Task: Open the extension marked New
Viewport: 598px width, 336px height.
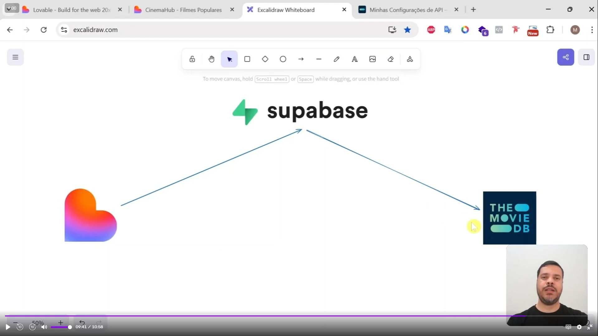Action: [533, 30]
